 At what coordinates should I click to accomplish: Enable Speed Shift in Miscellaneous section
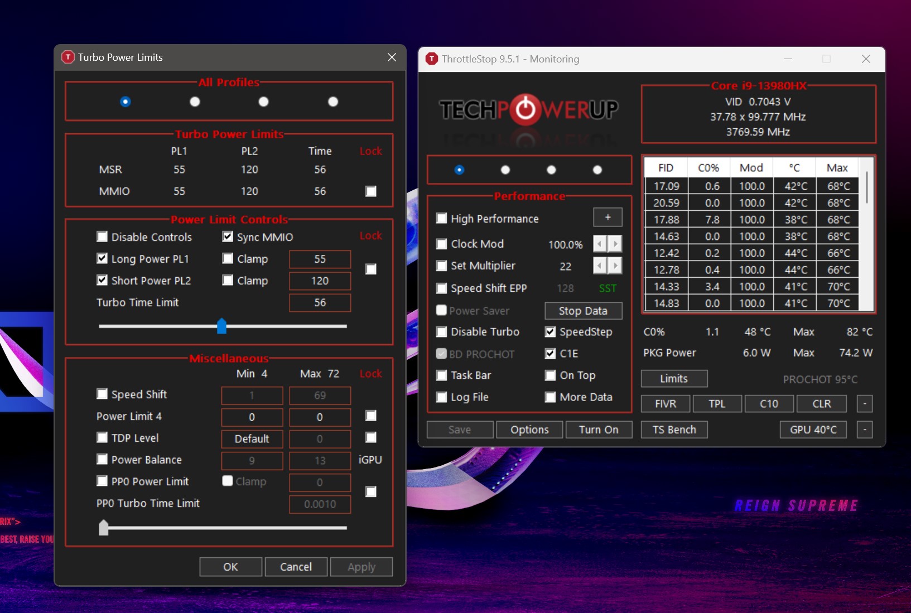coord(102,394)
